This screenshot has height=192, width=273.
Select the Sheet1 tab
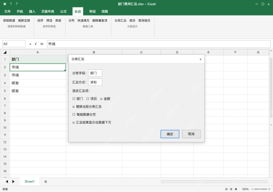pyautogui.click(x=29, y=181)
